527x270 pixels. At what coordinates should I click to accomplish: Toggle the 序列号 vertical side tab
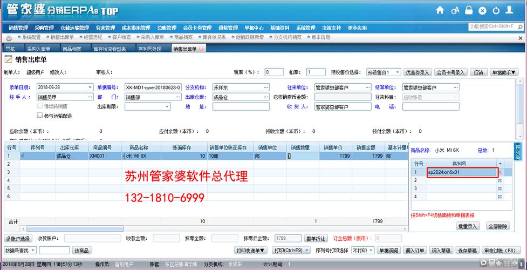[518, 152]
